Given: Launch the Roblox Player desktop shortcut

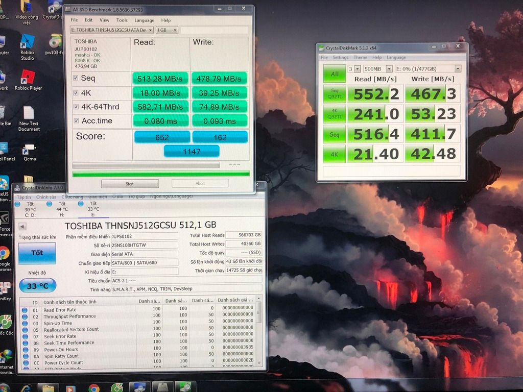Looking at the screenshot, I should [x=28, y=80].
